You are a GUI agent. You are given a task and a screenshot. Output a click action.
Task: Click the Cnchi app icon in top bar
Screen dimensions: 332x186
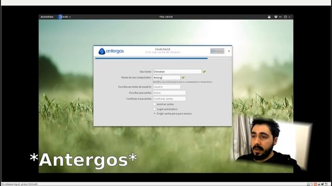coord(60,17)
